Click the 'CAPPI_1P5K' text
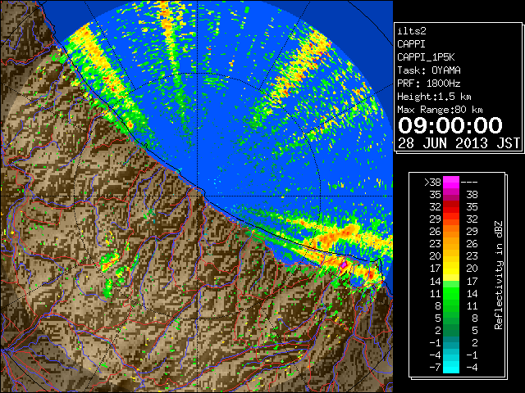The width and height of the screenshot is (525, 393). pos(426,57)
